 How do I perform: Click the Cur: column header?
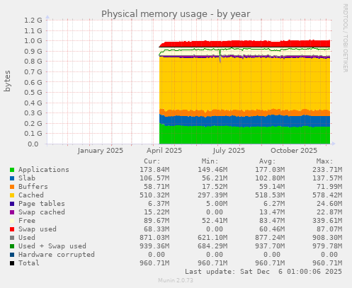(x=152, y=161)
